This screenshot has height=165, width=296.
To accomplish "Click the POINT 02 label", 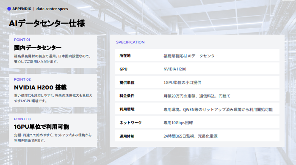I will pos(22,79).
